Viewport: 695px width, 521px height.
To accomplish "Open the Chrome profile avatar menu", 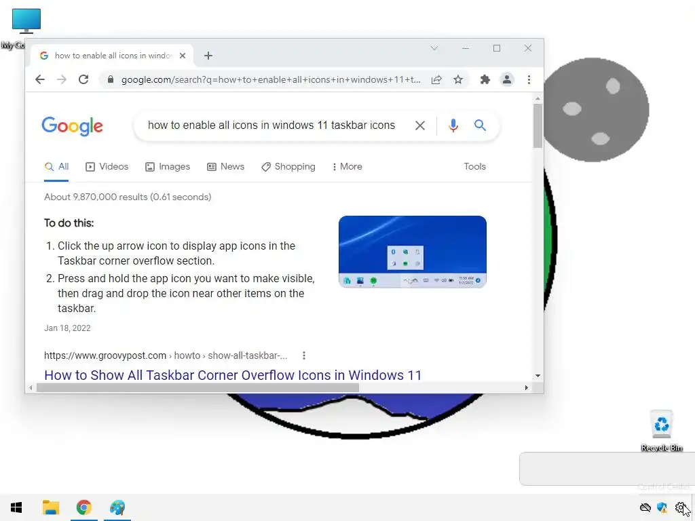I will (x=506, y=79).
